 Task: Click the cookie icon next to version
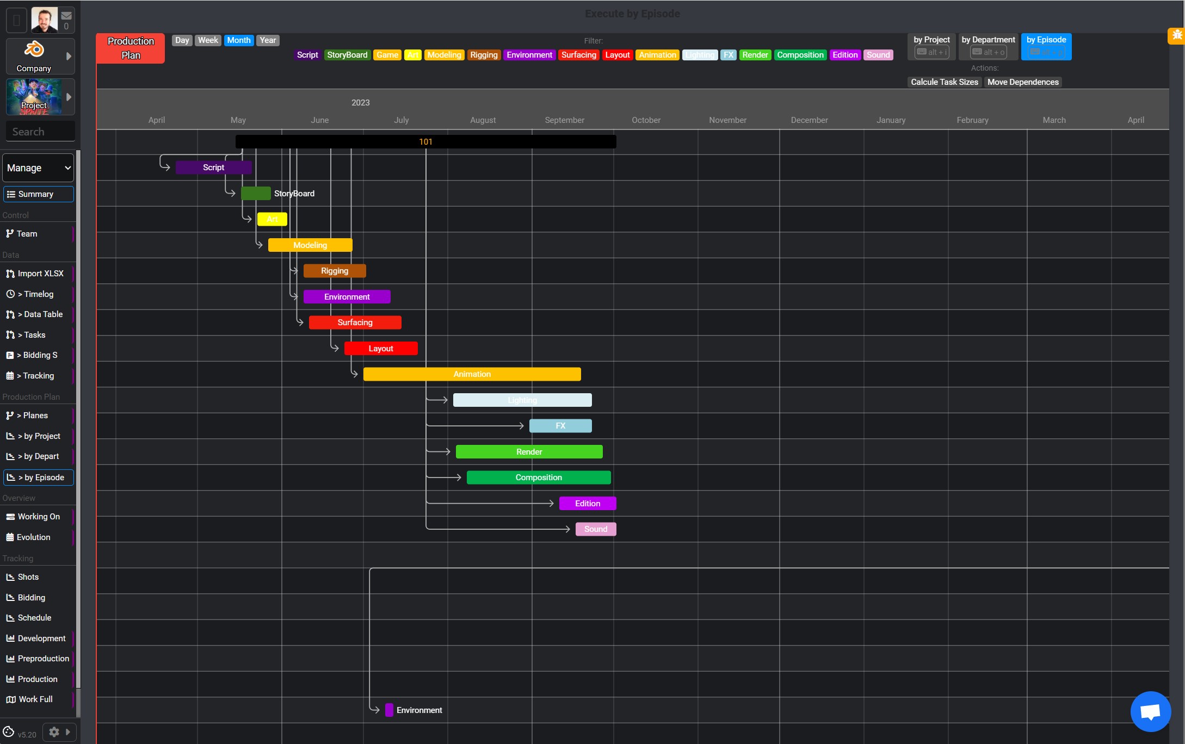tap(9, 732)
